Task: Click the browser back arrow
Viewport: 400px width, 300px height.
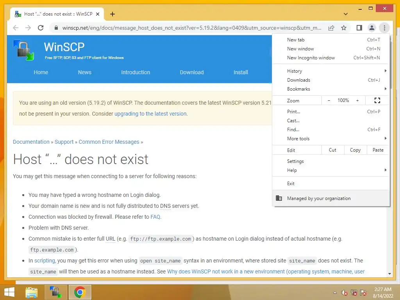Action: tap(16, 28)
